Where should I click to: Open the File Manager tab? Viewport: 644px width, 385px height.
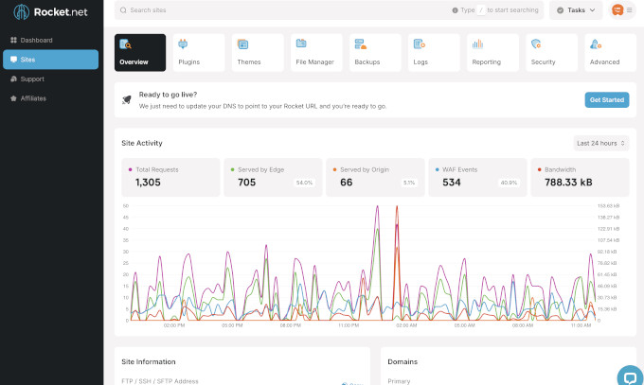316,53
